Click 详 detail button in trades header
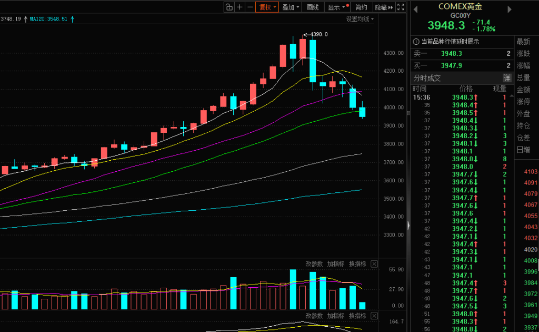 point(506,78)
